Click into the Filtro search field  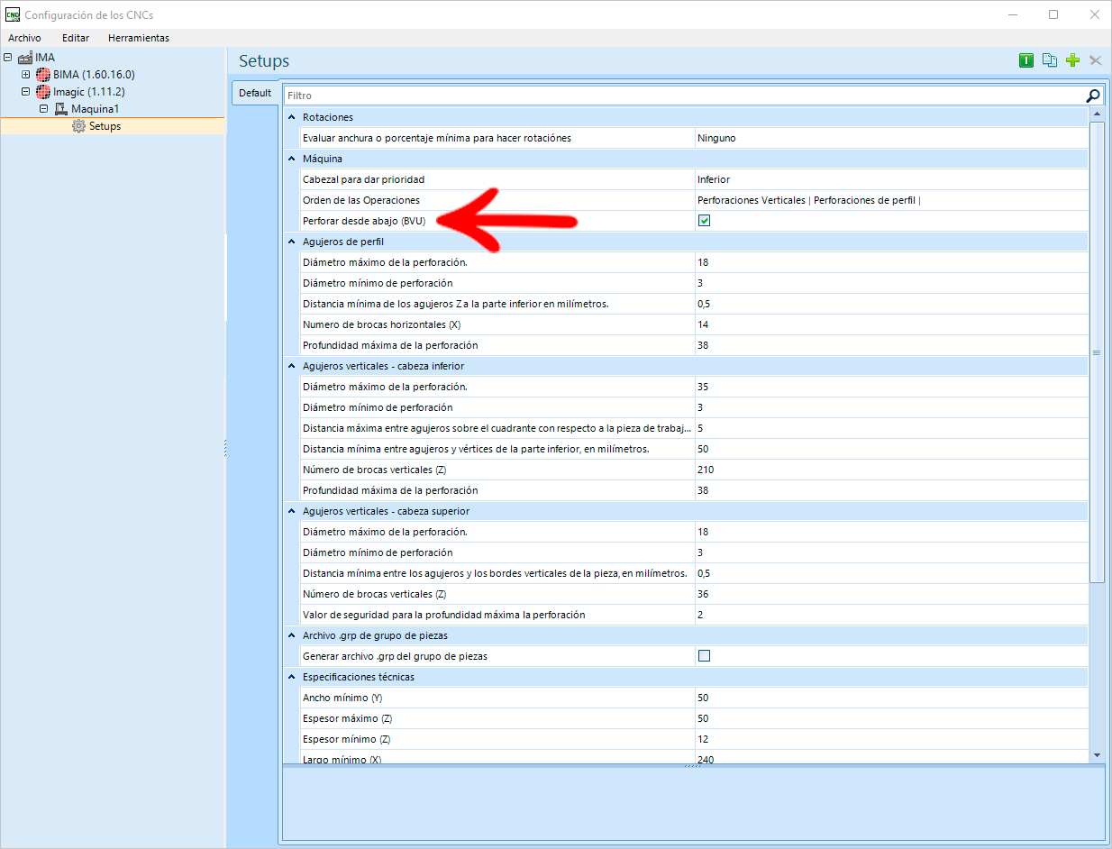click(685, 96)
